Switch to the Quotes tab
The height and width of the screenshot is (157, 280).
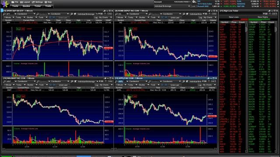pyautogui.click(x=26, y=6)
